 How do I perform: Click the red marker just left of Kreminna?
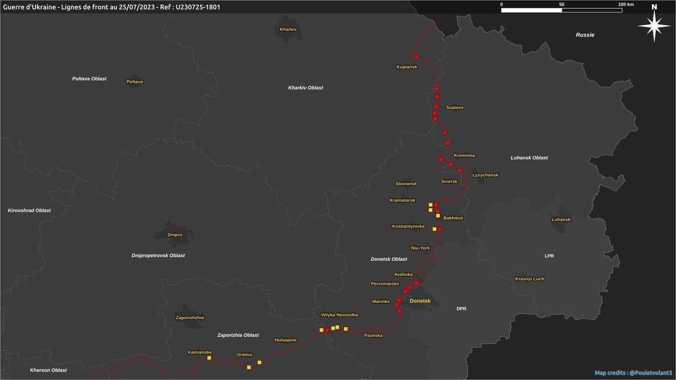point(441,159)
